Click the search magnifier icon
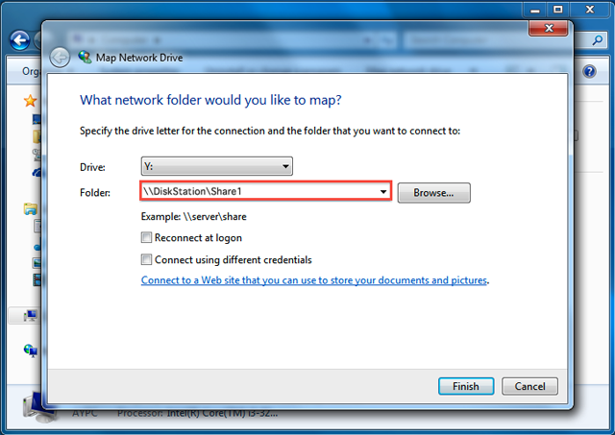The image size is (615, 435). pyautogui.click(x=598, y=40)
